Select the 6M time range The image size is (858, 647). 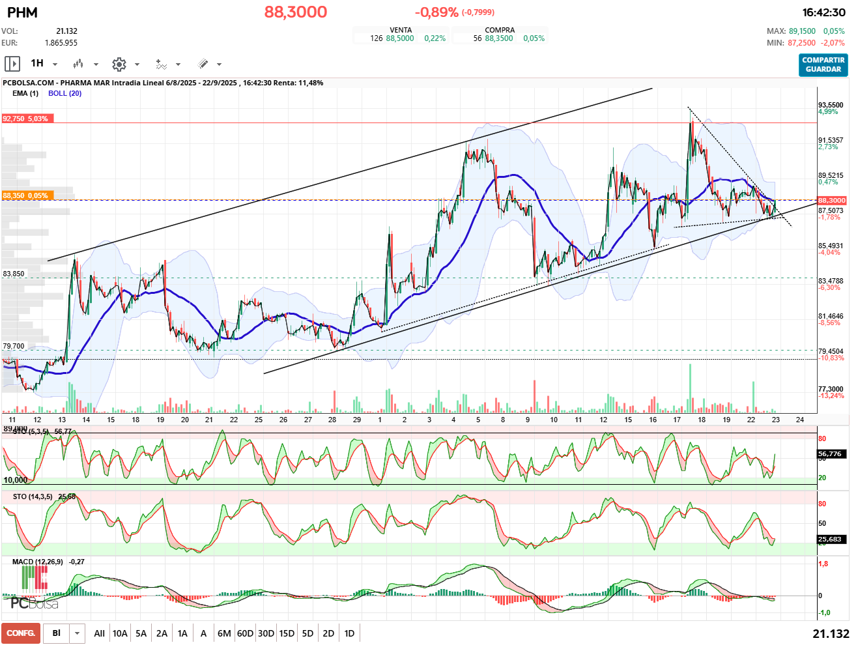pos(224,633)
